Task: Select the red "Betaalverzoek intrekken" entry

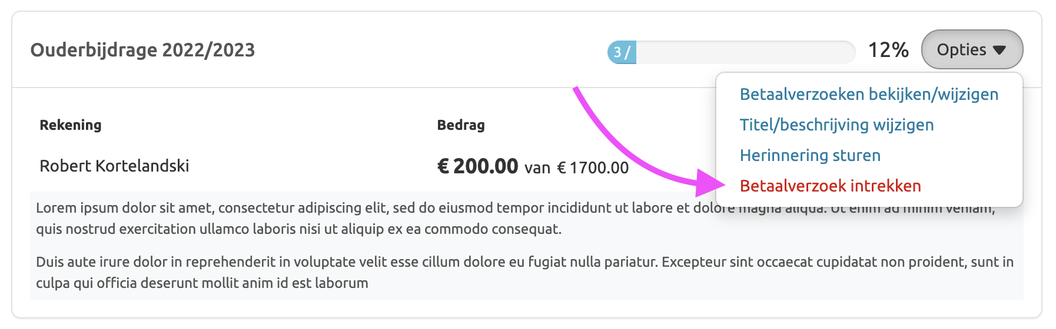Action: coord(830,186)
